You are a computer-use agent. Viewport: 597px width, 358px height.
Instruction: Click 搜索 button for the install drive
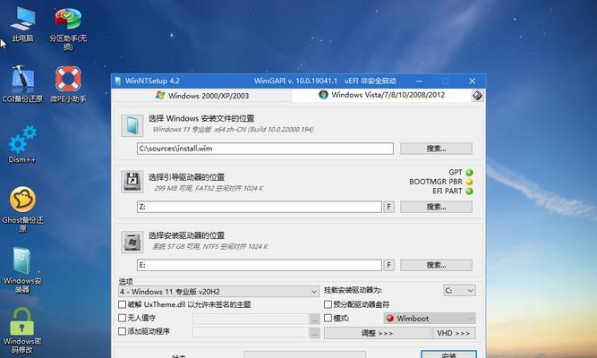(436, 265)
